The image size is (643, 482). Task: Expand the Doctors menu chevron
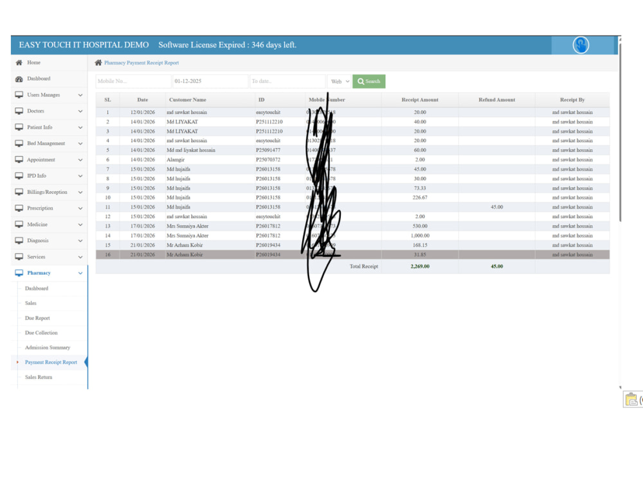pos(80,111)
